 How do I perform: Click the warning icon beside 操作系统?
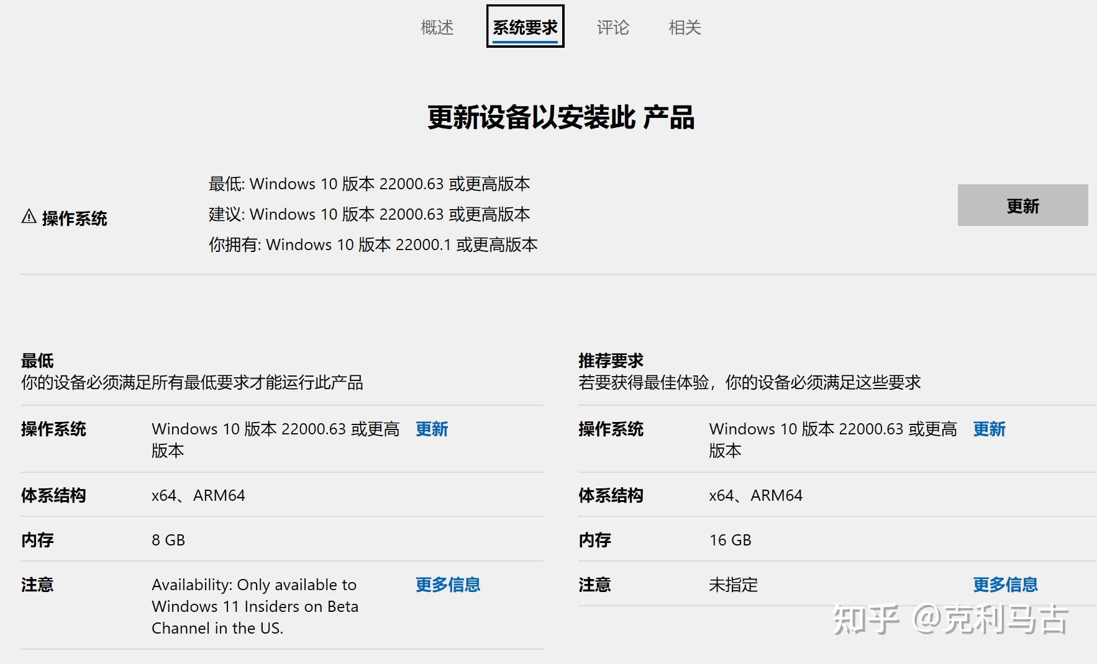pos(29,217)
